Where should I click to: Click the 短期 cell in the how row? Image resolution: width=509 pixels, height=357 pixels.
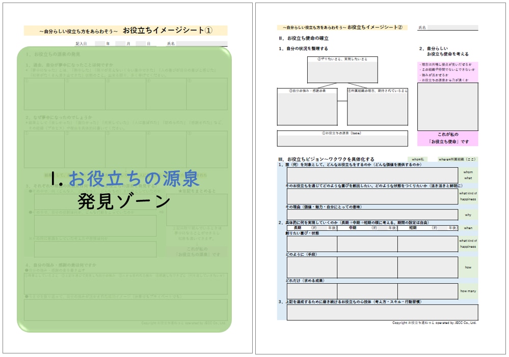(x=428, y=267)
